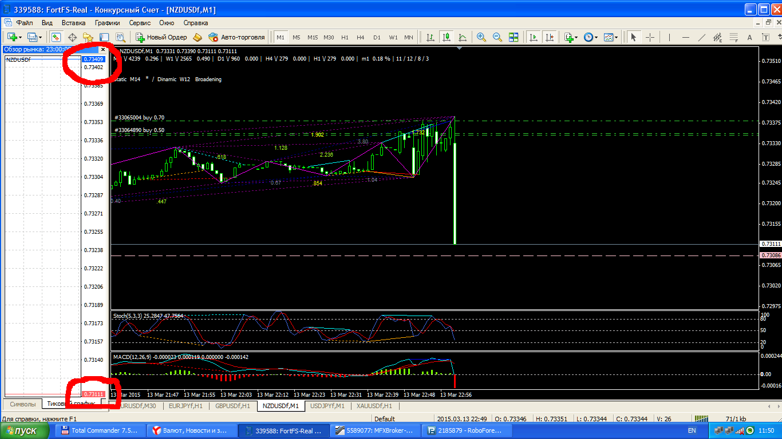Draw a trendline with the diagonal line tool
Viewport: 782px width, 439px height.
coord(701,37)
